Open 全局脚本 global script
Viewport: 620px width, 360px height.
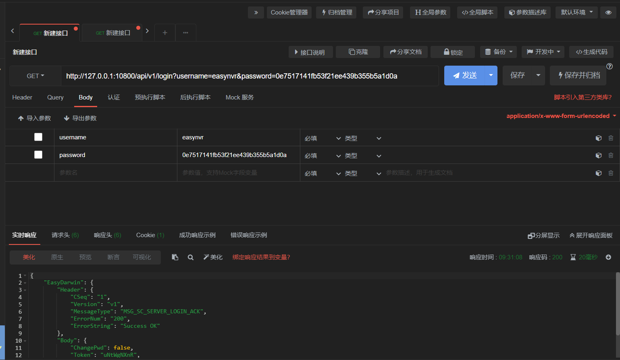pyautogui.click(x=478, y=12)
